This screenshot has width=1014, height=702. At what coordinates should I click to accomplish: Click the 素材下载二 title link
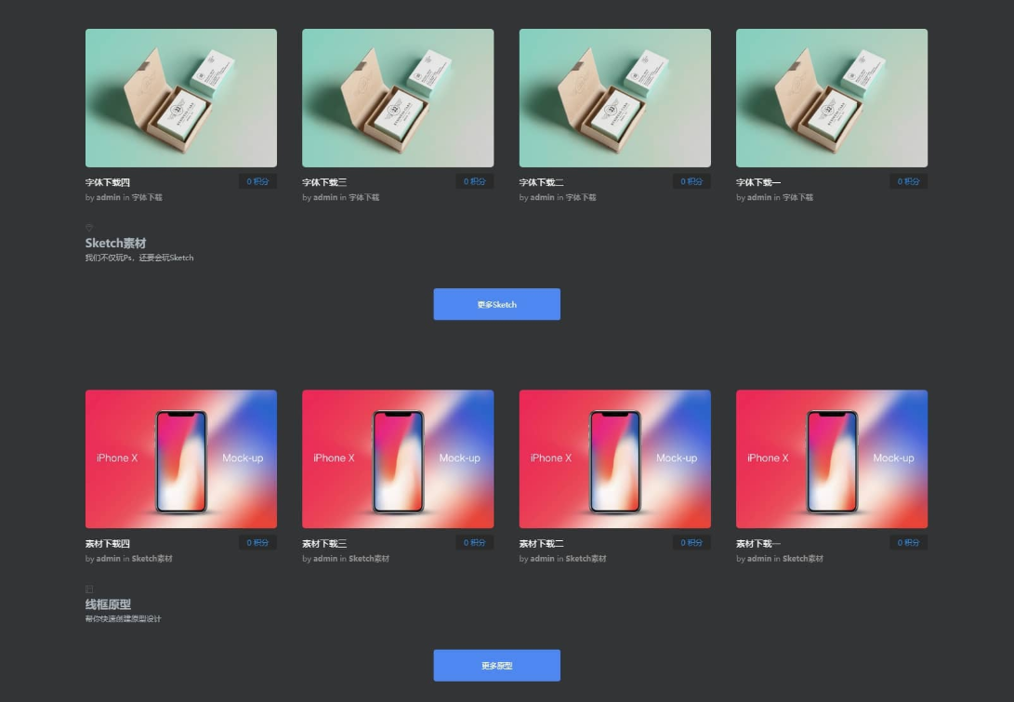(x=541, y=544)
